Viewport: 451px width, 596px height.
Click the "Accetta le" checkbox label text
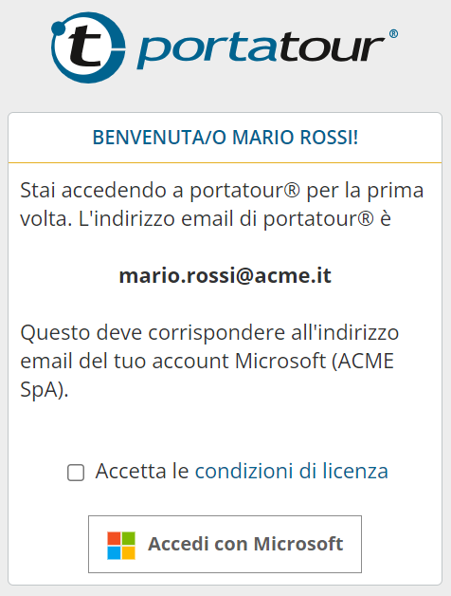coord(142,472)
